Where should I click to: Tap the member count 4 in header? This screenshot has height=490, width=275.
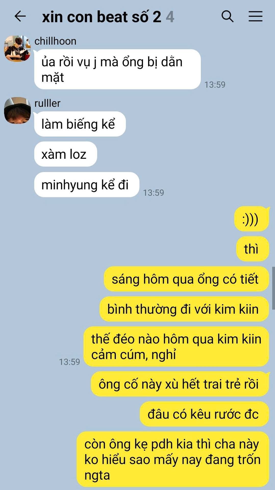tap(170, 17)
